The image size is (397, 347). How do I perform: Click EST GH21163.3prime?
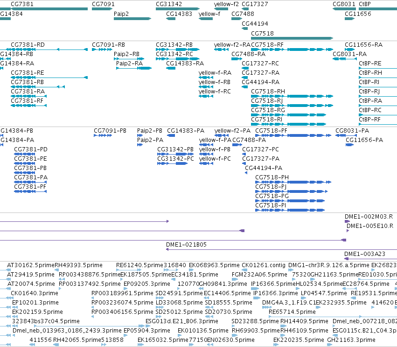point(330,345)
